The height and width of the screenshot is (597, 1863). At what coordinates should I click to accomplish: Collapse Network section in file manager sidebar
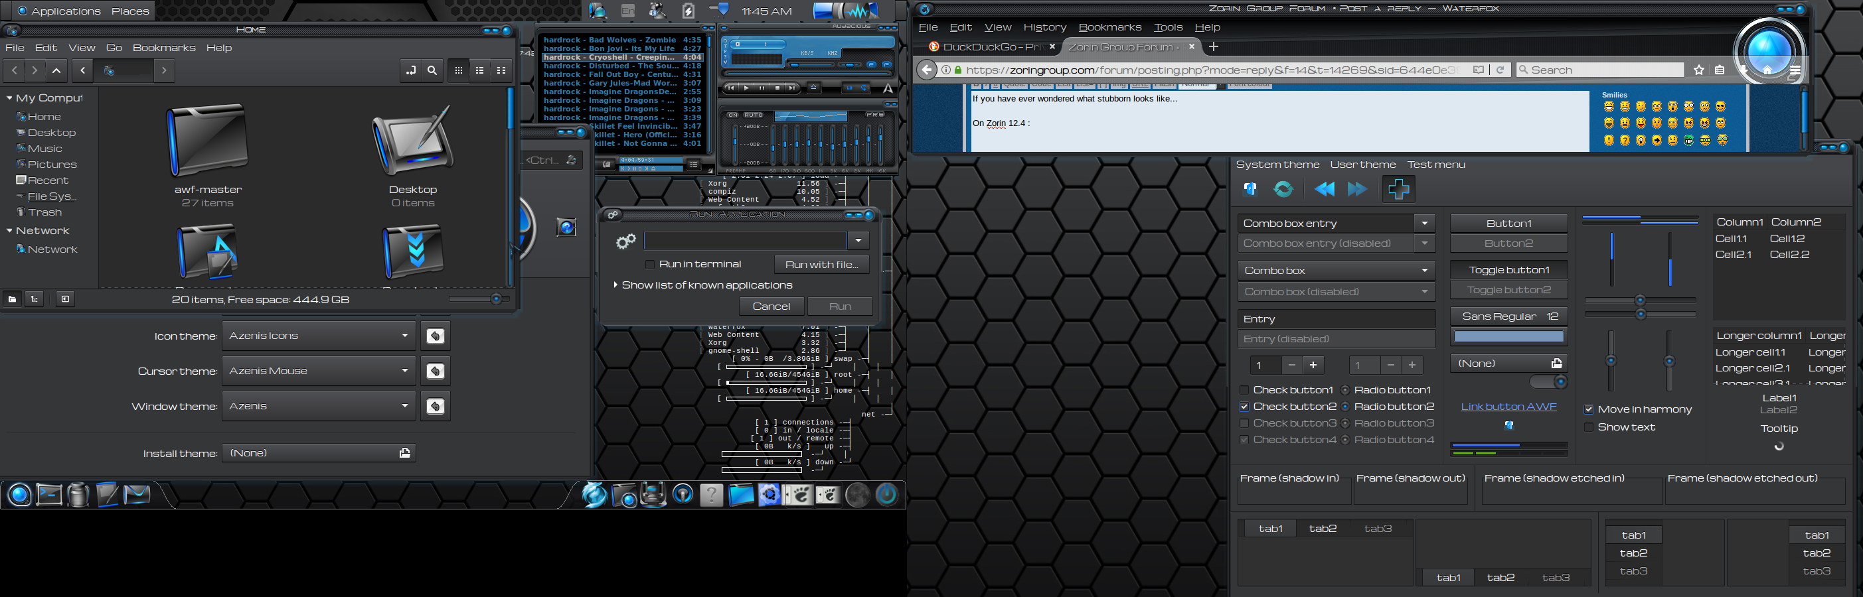pyautogui.click(x=9, y=232)
